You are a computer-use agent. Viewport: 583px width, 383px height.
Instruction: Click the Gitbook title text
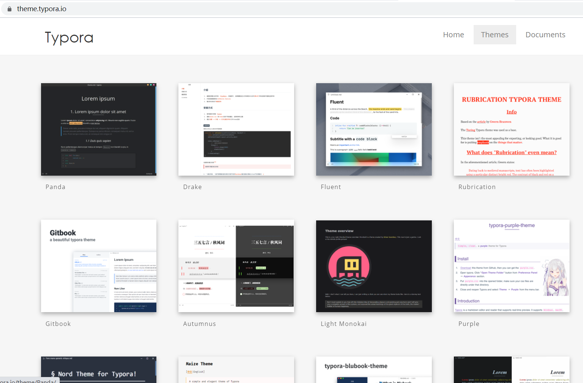pos(58,324)
